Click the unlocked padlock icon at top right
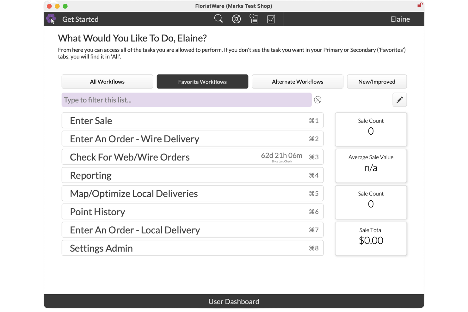Screen dimensions: 468x312 point(420,5)
